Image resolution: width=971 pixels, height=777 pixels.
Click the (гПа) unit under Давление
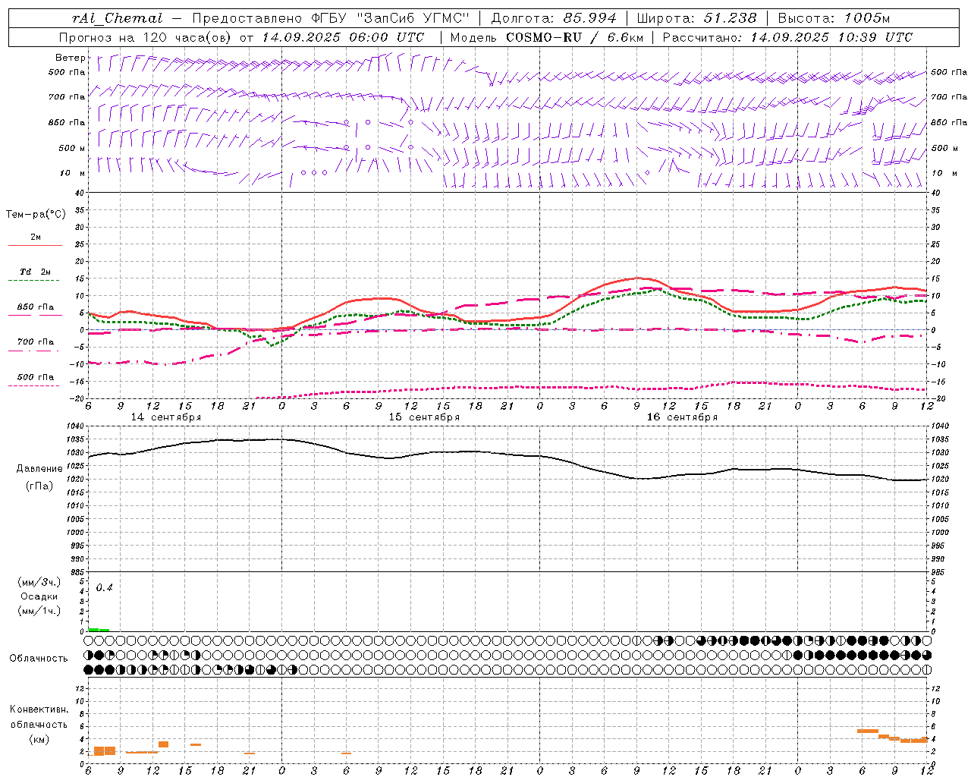(39, 486)
